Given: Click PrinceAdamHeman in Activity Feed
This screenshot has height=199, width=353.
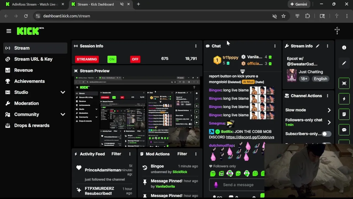Looking at the screenshot, I should coord(103,170).
